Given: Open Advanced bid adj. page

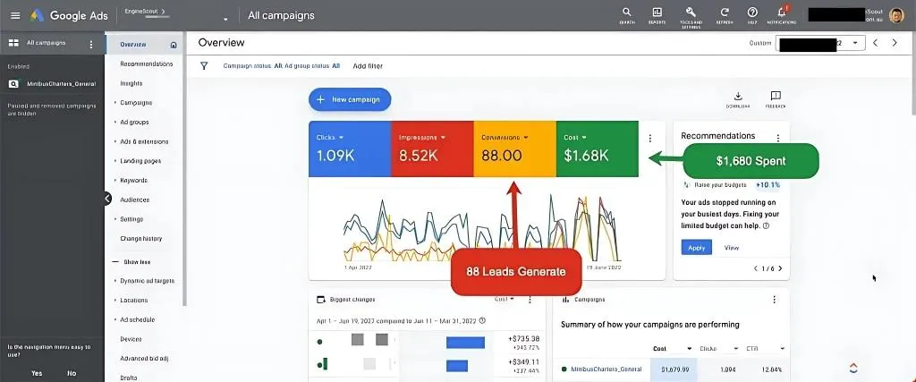Looking at the screenshot, I should pos(144,358).
